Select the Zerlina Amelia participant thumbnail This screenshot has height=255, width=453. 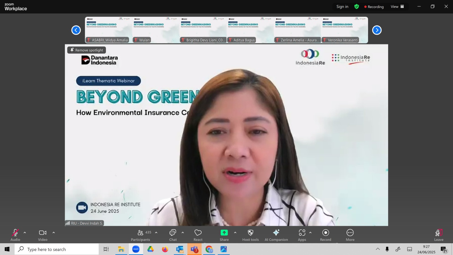(x=297, y=30)
